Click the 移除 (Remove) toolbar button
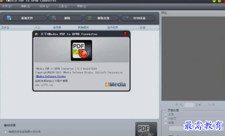 pyautogui.click(x=66, y=18)
